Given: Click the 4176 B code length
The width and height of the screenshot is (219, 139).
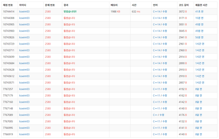Looking at the screenshot, I should (x=183, y=115).
